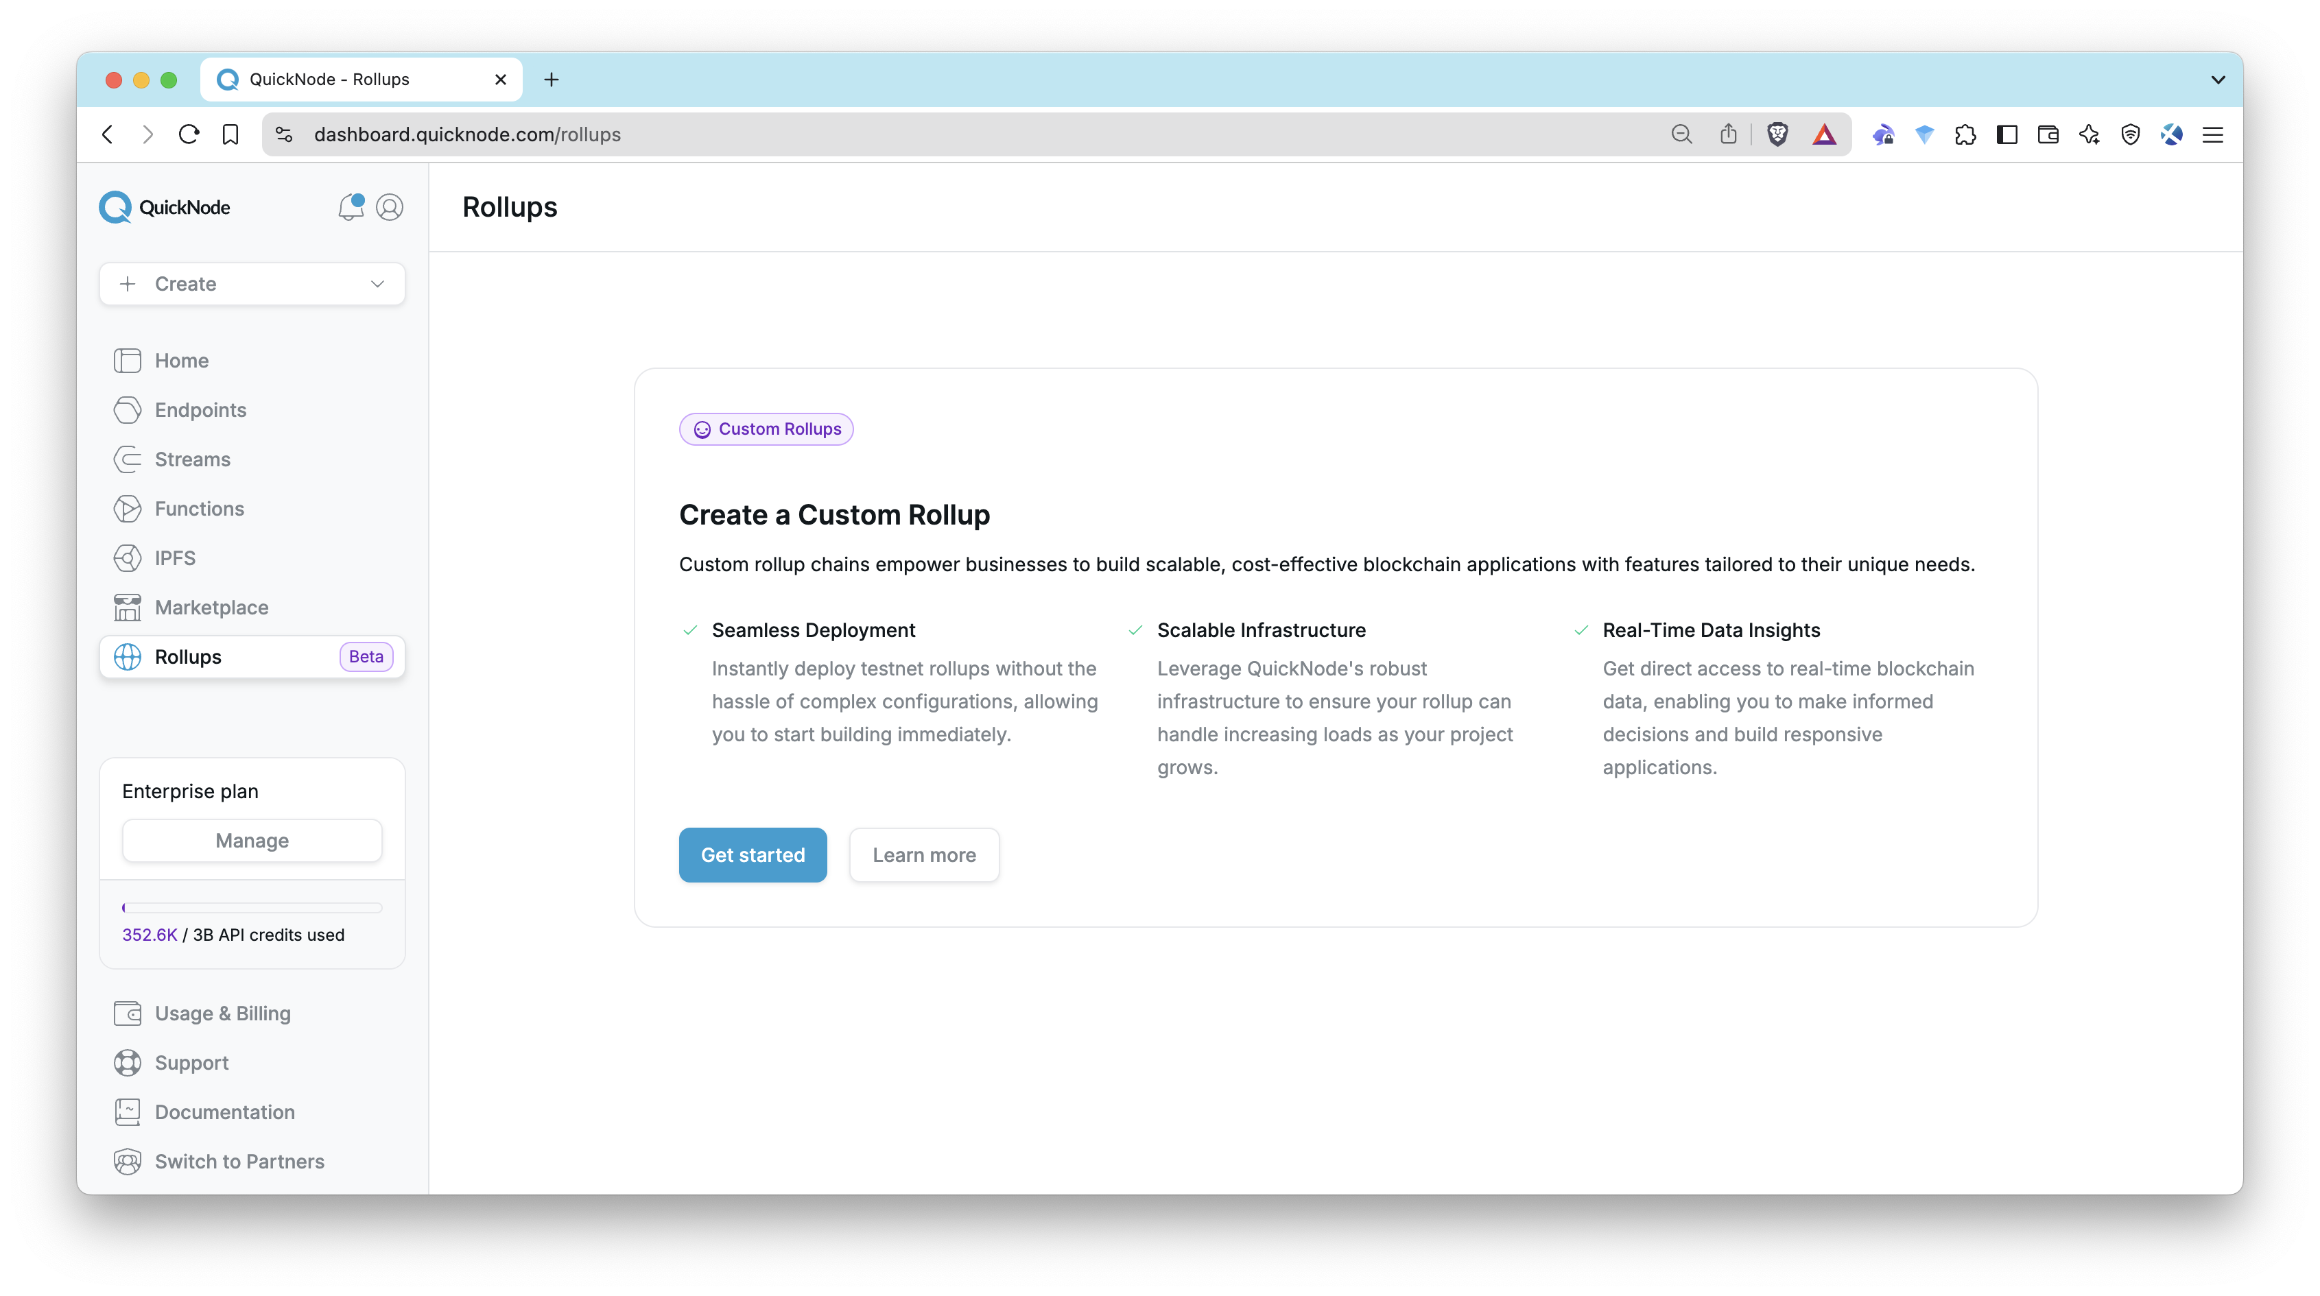The height and width of the screenshot is (1296, 2320).
Task: Click the Manage plan button
Action: point(252,841)
